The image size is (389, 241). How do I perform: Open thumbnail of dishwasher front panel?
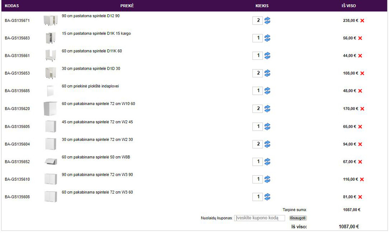pos(50,91)
